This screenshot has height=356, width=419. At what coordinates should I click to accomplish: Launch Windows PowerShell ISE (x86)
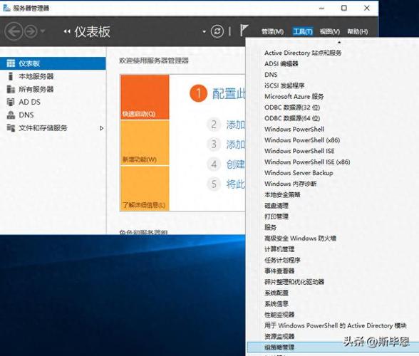click(x=307, y=162)
